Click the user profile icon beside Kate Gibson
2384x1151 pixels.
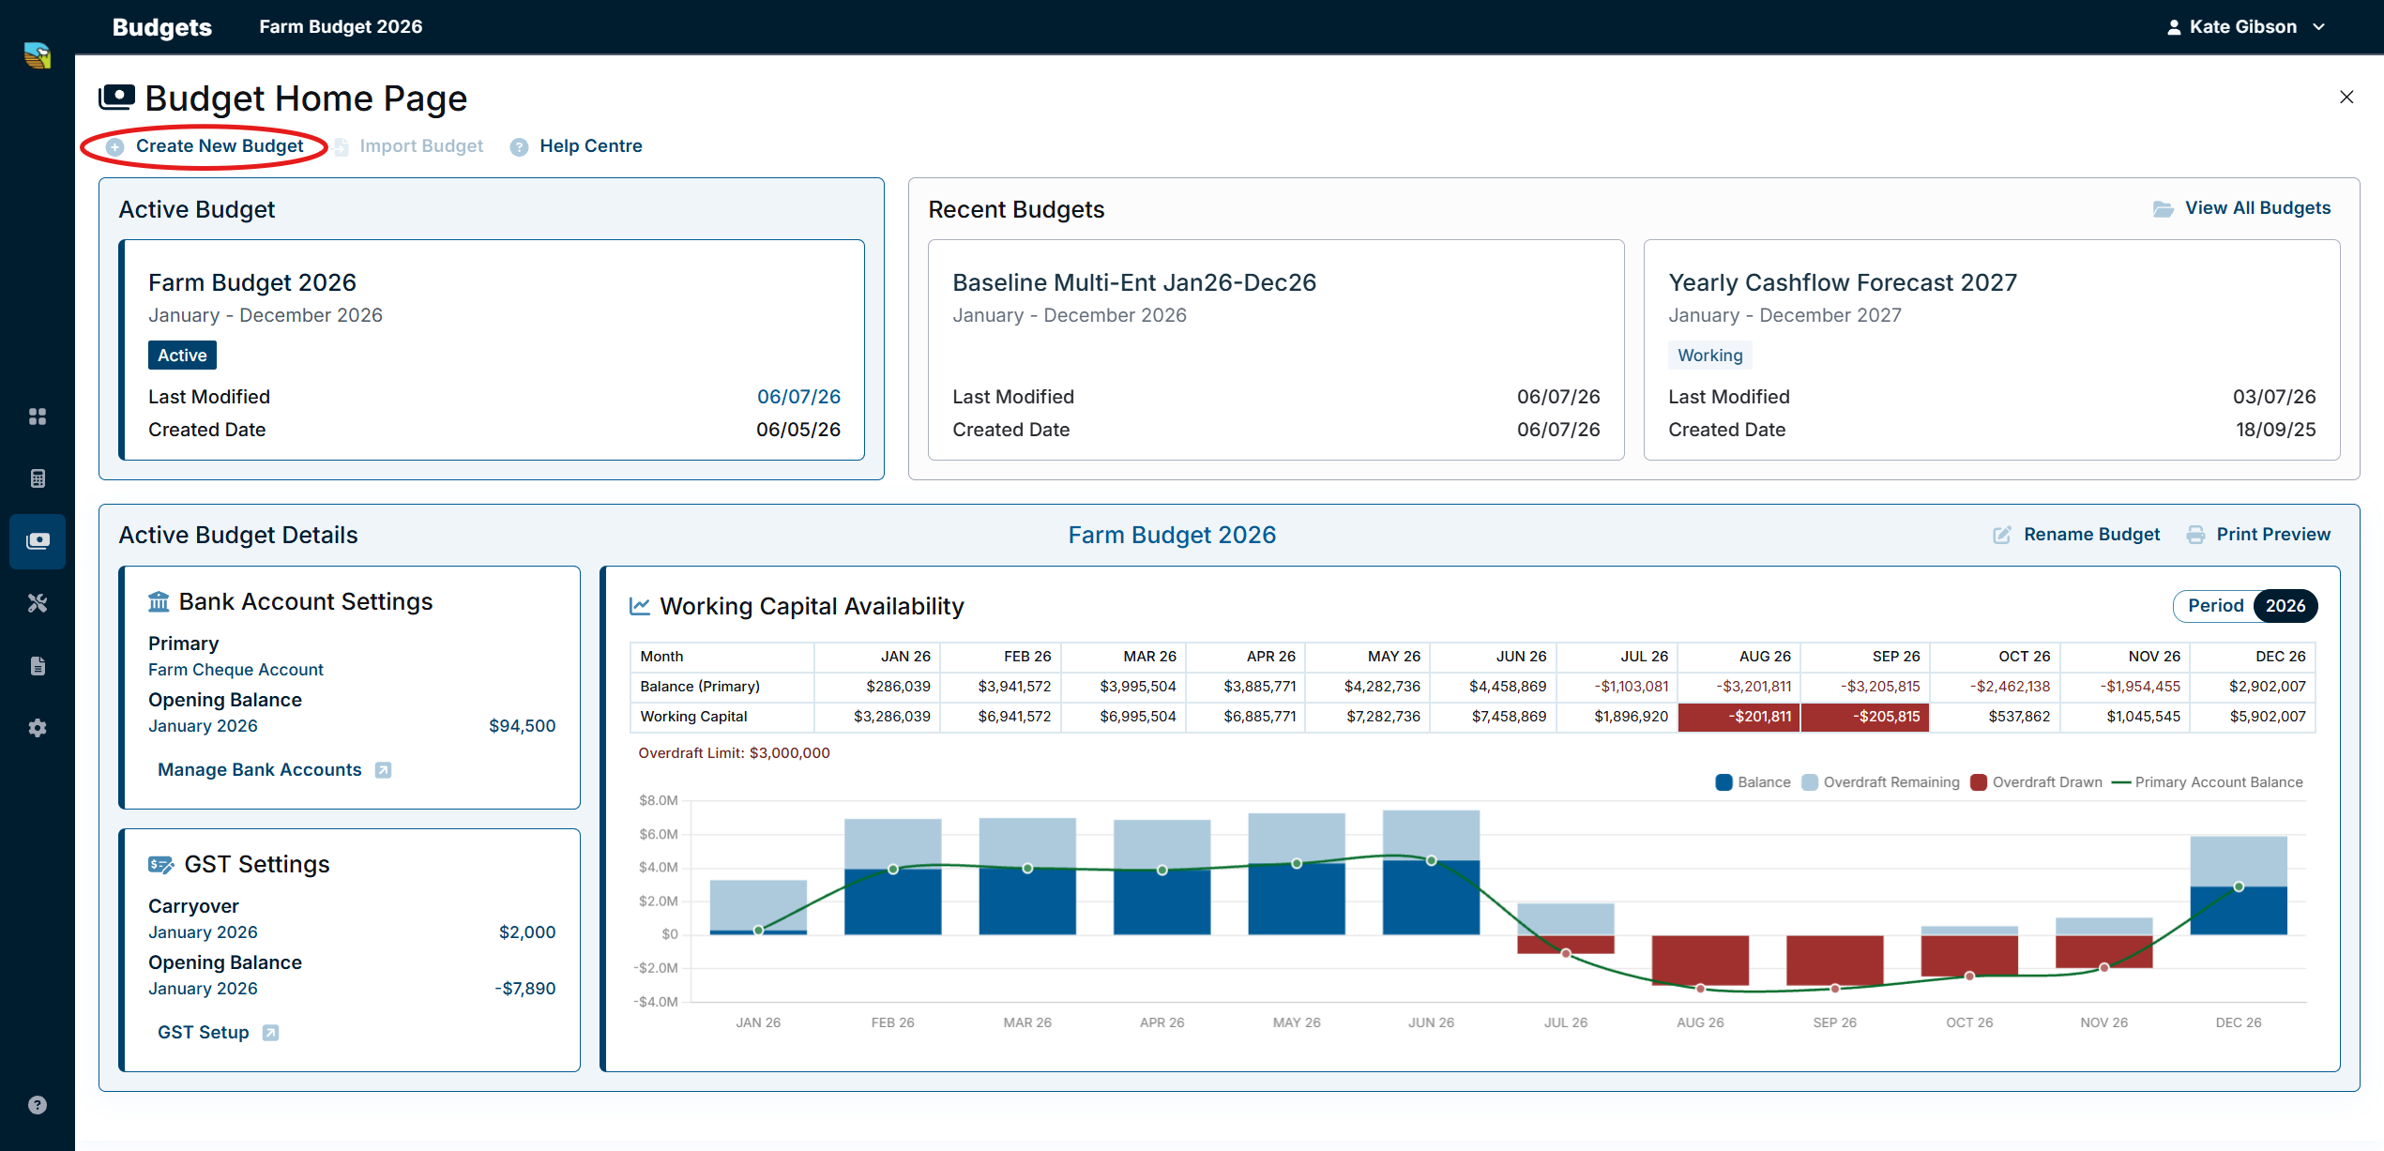pyautogui.click(x=2174, y=27)
